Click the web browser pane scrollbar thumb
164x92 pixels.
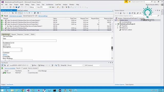click(112, 48)
